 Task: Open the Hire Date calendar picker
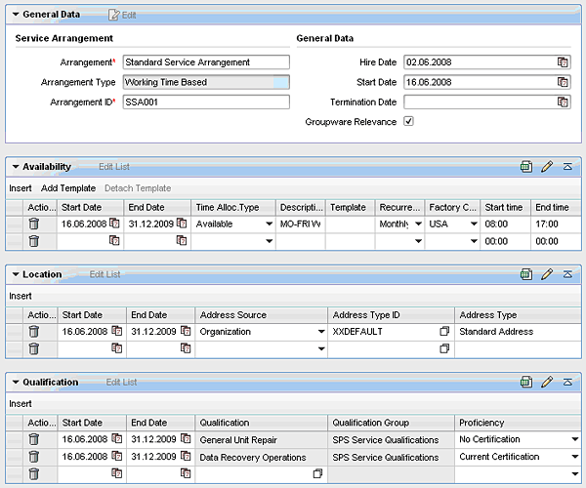coord(563,62)
